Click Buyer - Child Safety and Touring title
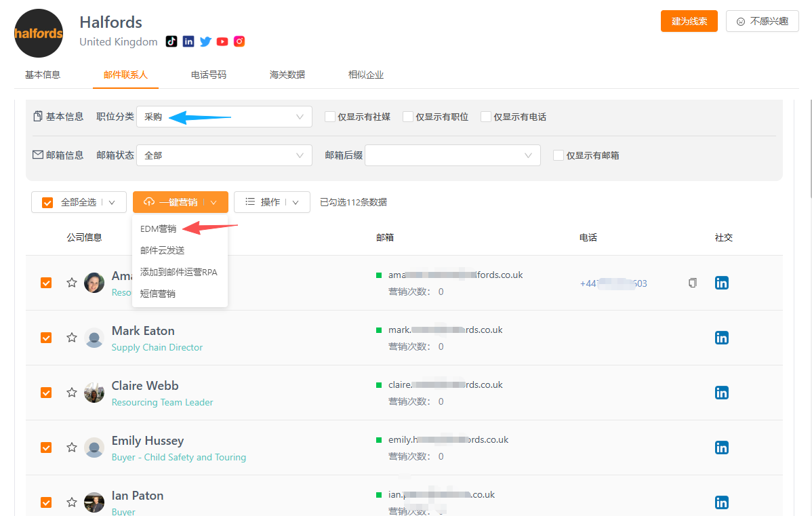This screenshot has width=812, height=516. coord(179,457)
